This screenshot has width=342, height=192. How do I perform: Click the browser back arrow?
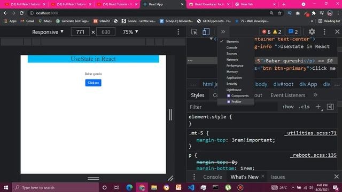(x=5, y=13)
